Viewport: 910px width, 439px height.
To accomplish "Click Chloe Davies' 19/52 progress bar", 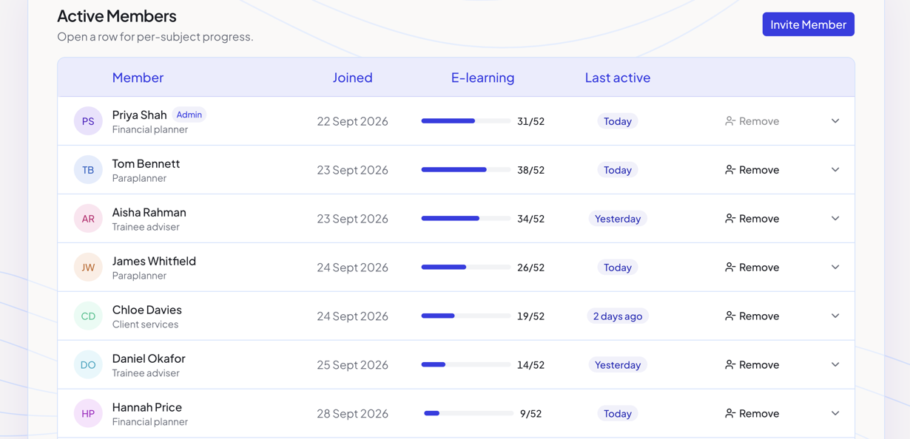I will (x=466, y=316).
